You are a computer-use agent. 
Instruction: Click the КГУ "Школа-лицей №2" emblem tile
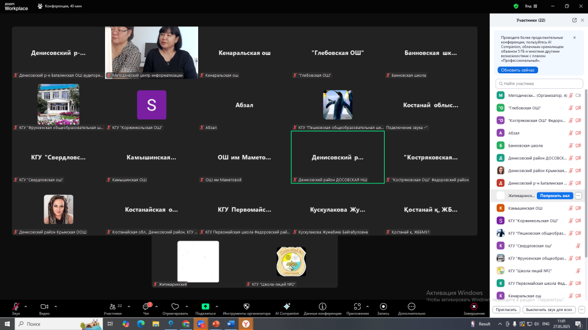pos(291,261)
